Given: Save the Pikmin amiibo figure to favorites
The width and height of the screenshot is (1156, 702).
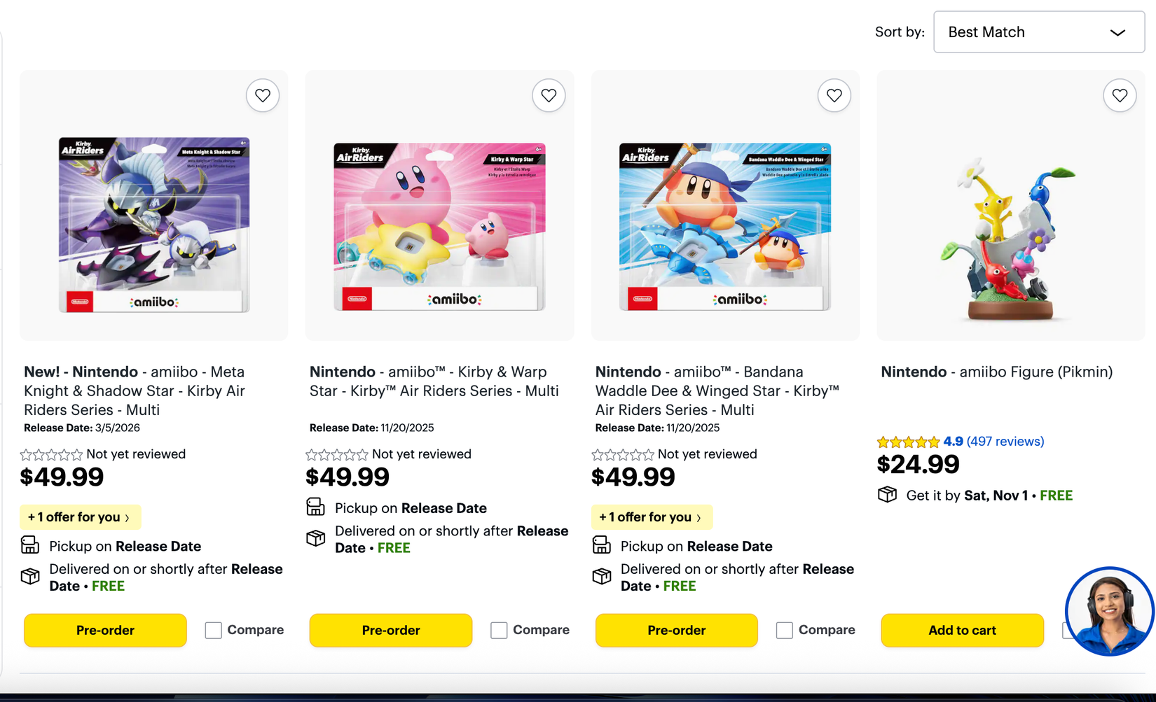Looking at the screenshot, I should (1120, 95).
